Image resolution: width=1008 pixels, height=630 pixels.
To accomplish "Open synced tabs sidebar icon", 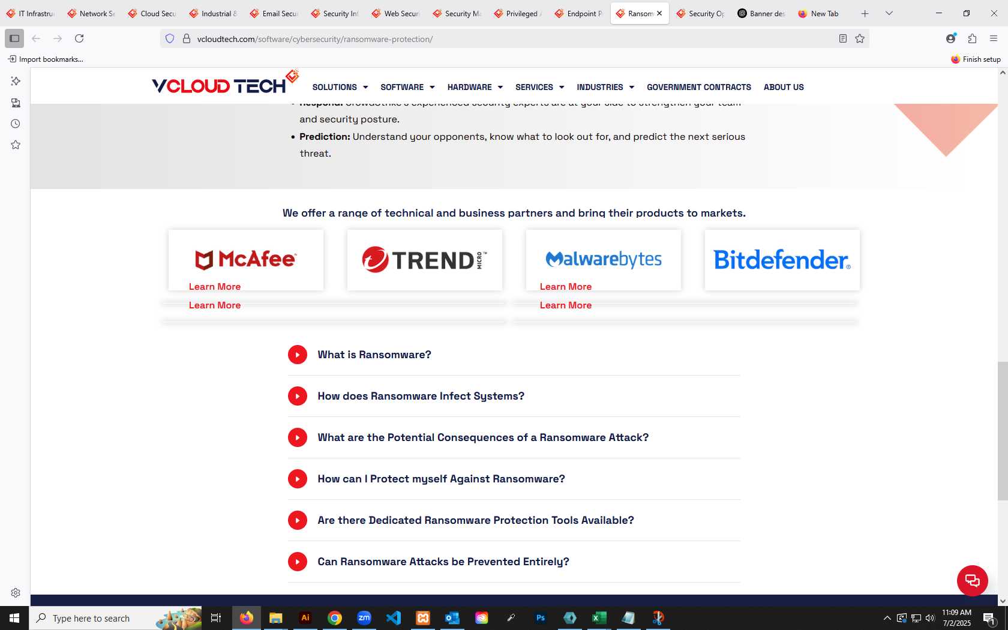I will [x=16, y=103].
